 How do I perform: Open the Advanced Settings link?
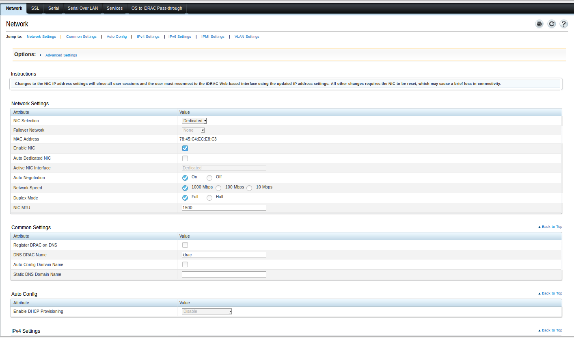61,55
